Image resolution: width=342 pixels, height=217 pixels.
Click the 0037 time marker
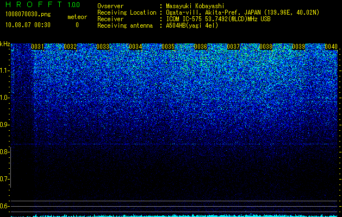(233, 47)
